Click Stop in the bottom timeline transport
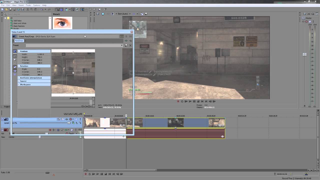The height and width of the screenshot is (180, 320). click(x=105, y=174)
